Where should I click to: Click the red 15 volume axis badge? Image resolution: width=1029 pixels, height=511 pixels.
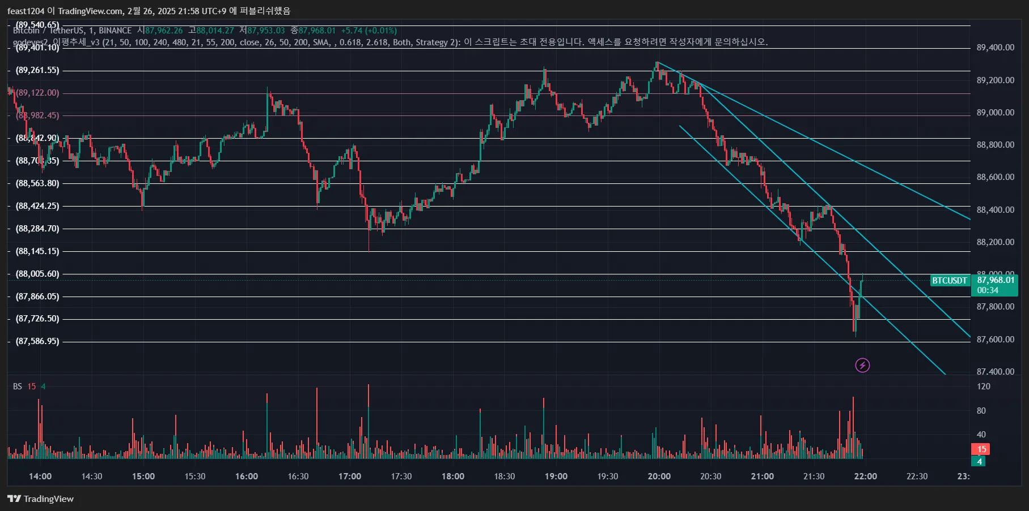[982, 449]
